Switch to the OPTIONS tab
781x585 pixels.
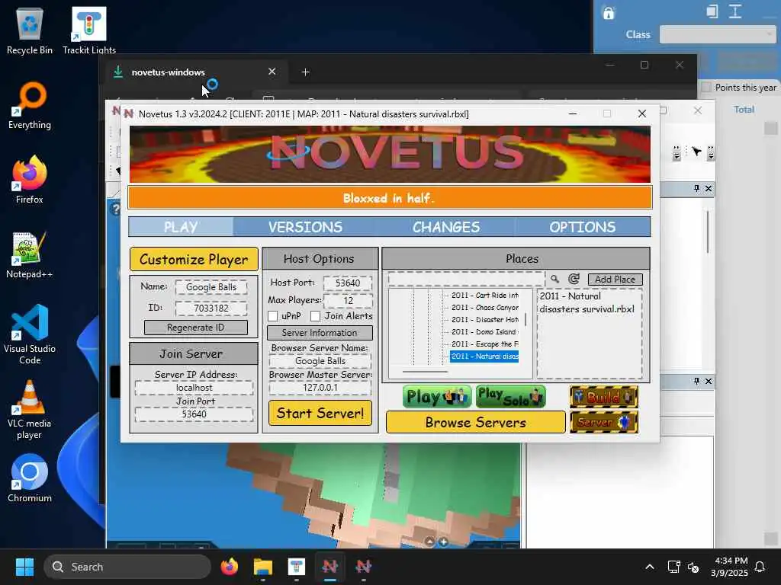tap(582, 227)
